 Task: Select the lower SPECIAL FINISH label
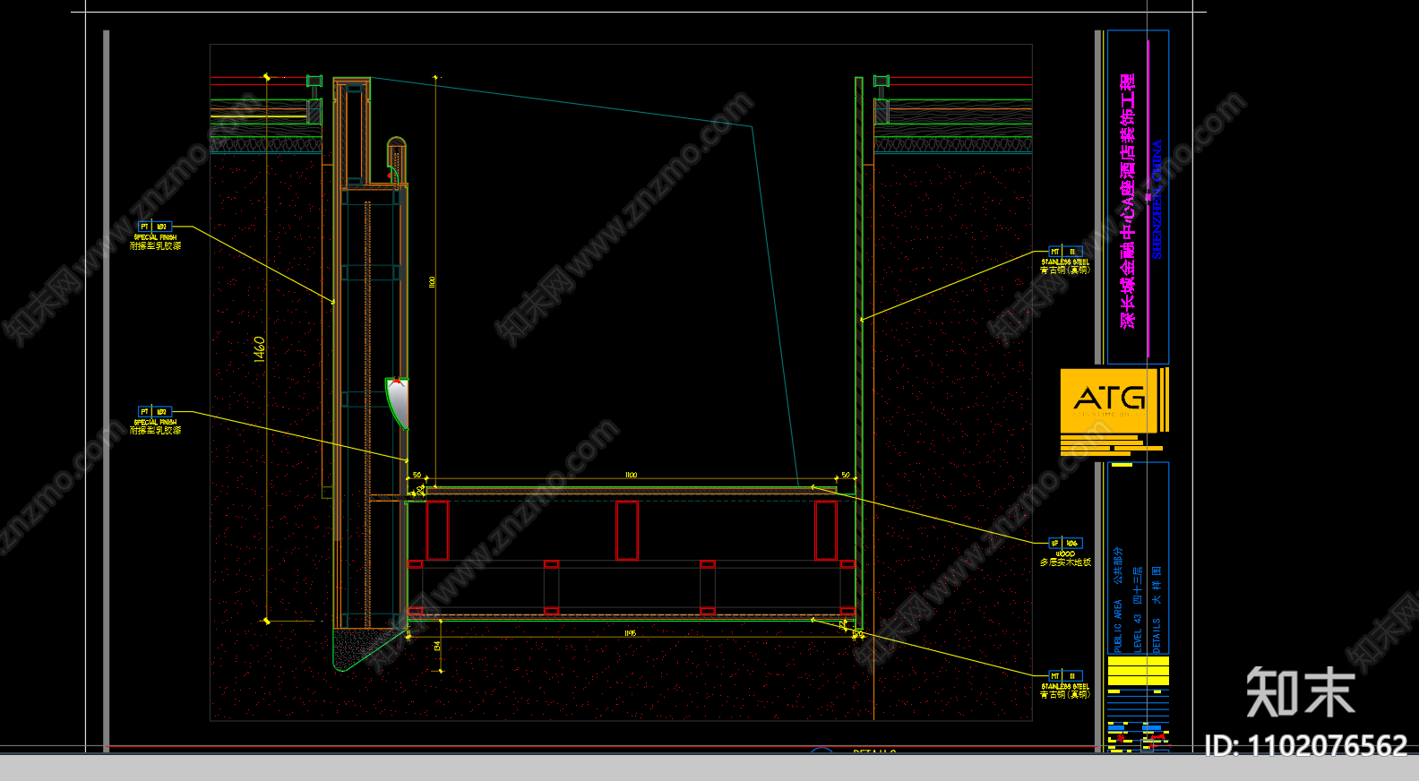tap(156, 422)
